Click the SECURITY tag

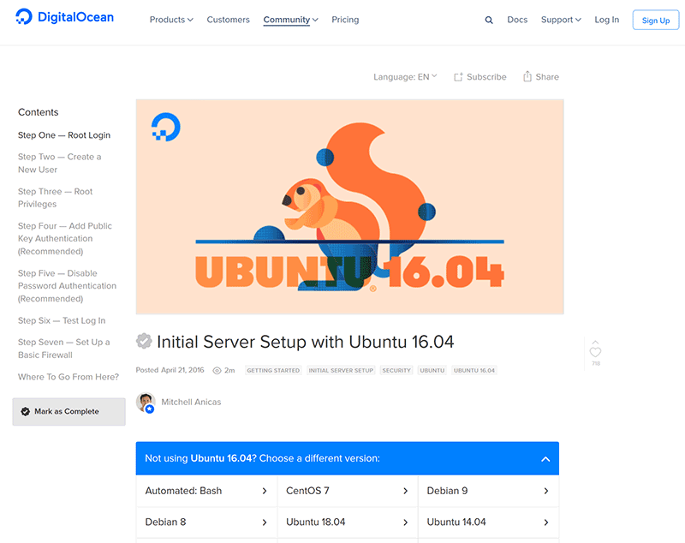pyautogui.click(x=396, y=371)
